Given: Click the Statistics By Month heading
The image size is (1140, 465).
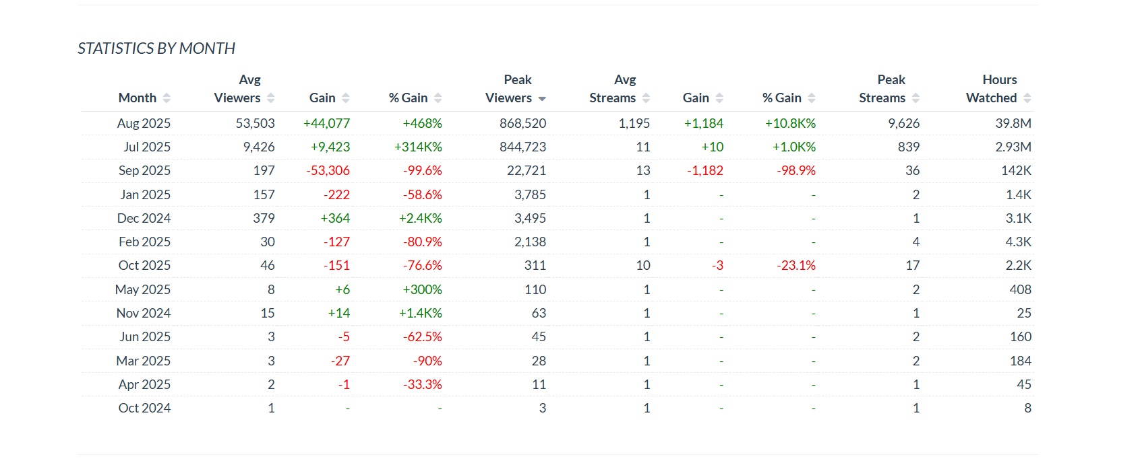Looking at the screenshot, I should (x=156, y=48).
